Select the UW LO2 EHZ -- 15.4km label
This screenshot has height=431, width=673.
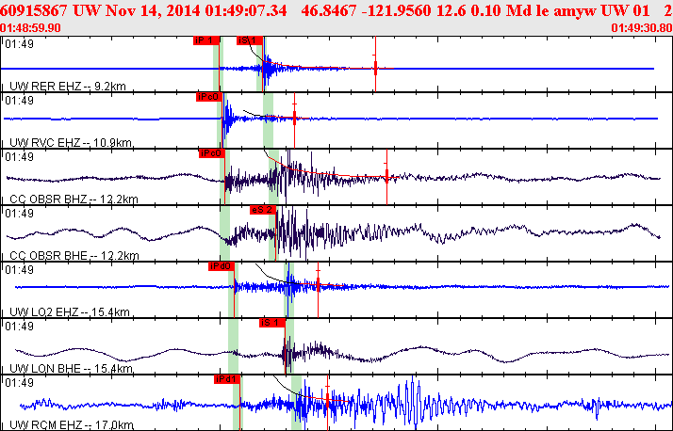[69, 311]
